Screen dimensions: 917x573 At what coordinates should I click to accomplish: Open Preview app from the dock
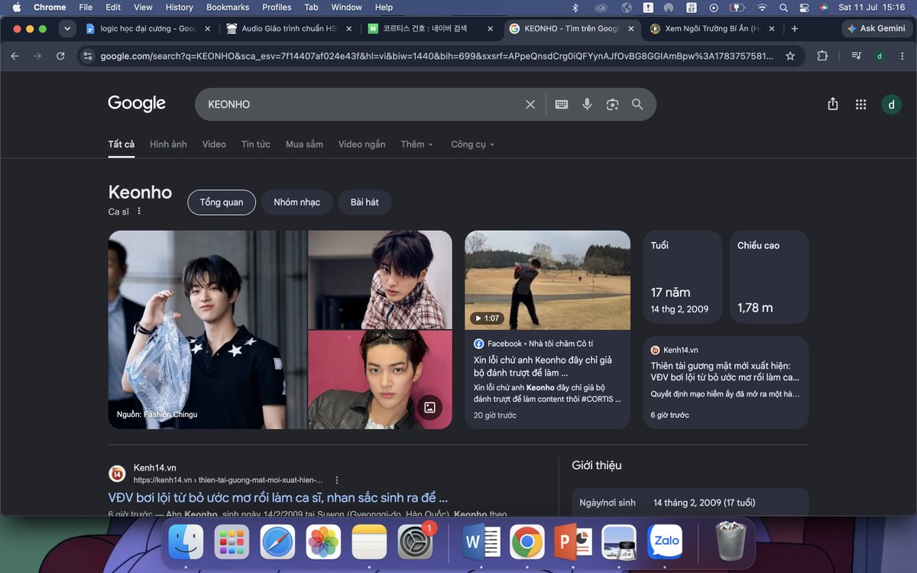pyautogui.click(x=619, y=542)
